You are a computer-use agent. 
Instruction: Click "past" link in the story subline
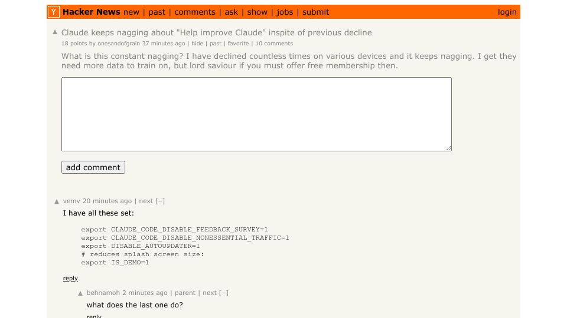(216, 44)
